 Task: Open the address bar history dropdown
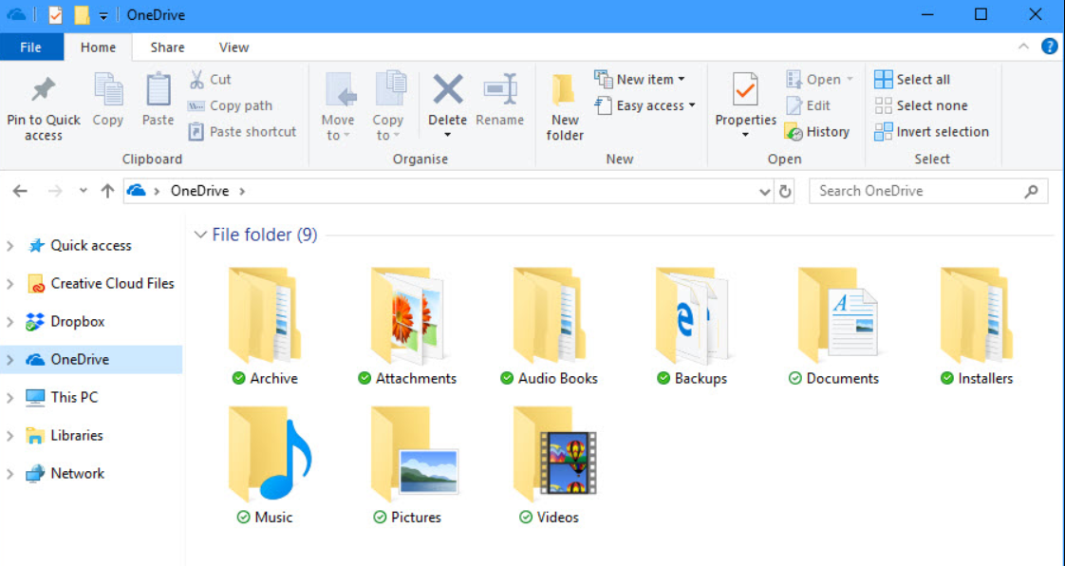click(765, 192)
